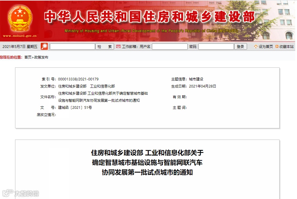Open the 设为首页 link
This screenshot has width=297, height=199.
coord(266,47)
